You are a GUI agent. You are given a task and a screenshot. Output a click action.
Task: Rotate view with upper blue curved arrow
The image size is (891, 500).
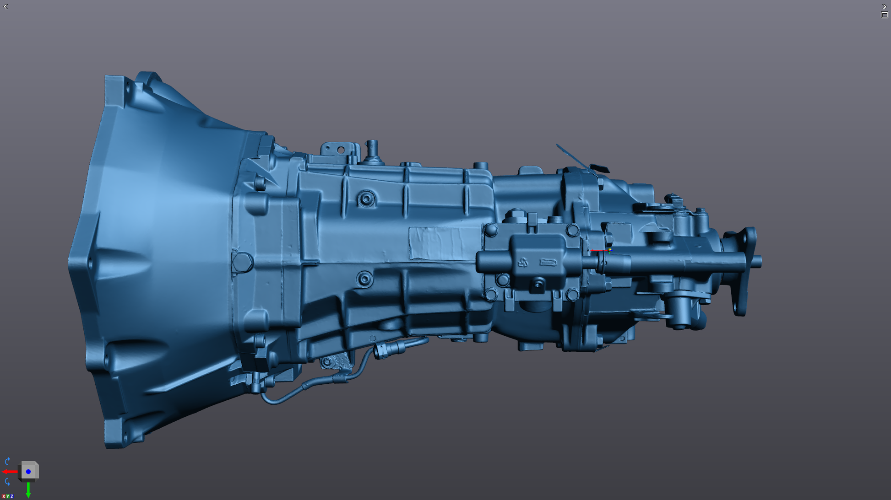[x=7, y=461]
